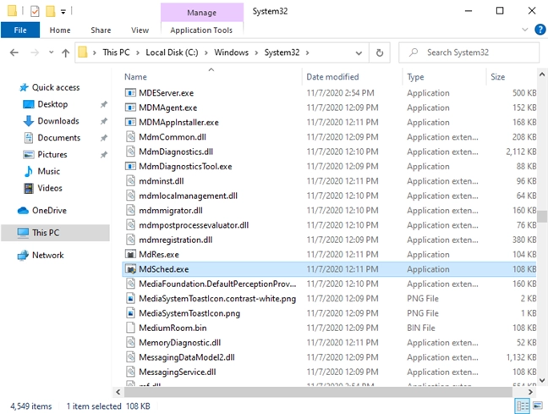548x414 pixels.
Task: Click the Documents icon in sidebar
Action: (x=28, y=138)
